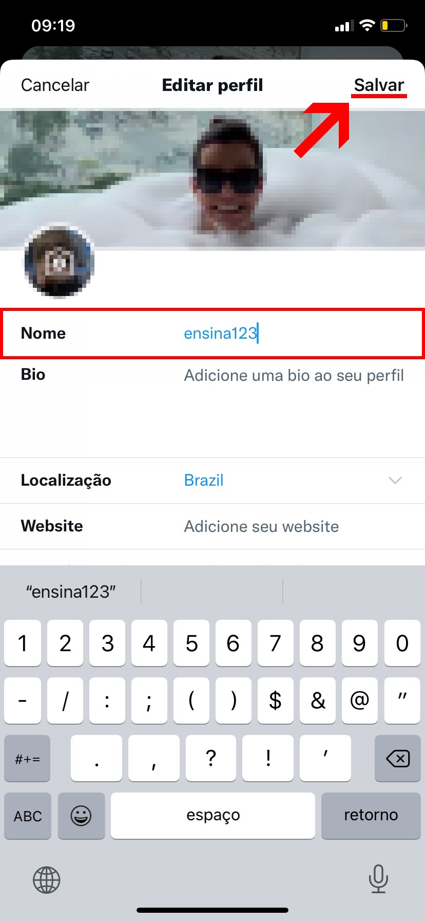425x921 pixels.
Task: Tap the camera icon on profile photo
Action: tap(59, 262)
